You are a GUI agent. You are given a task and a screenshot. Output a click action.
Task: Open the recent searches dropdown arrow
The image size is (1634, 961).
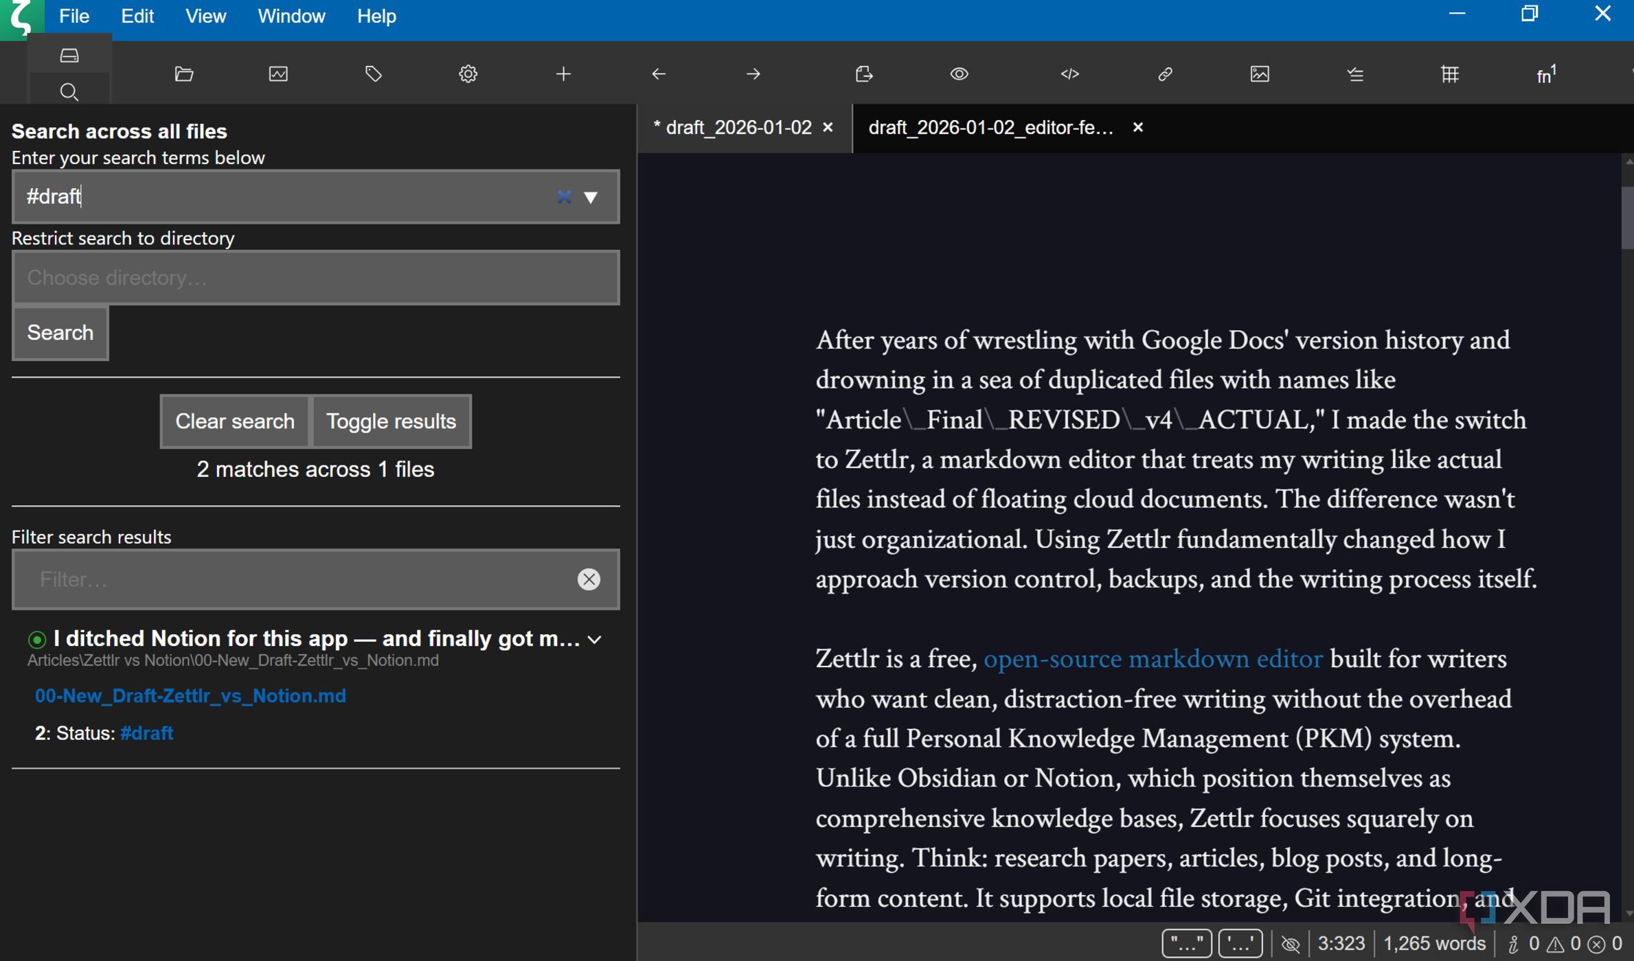pyautogui.click(x=591, y=197)
